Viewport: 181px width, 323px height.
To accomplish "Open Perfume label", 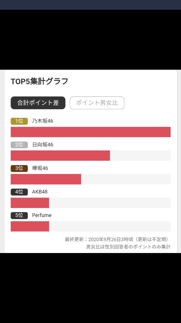I will point(42,215).
